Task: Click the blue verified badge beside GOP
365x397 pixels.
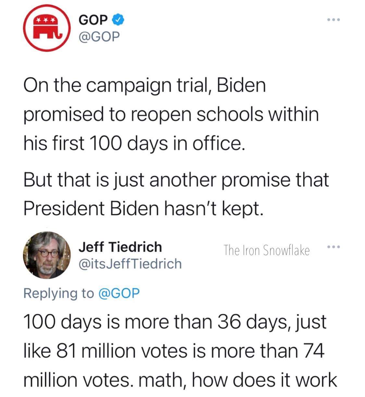Action: point(118,20)
